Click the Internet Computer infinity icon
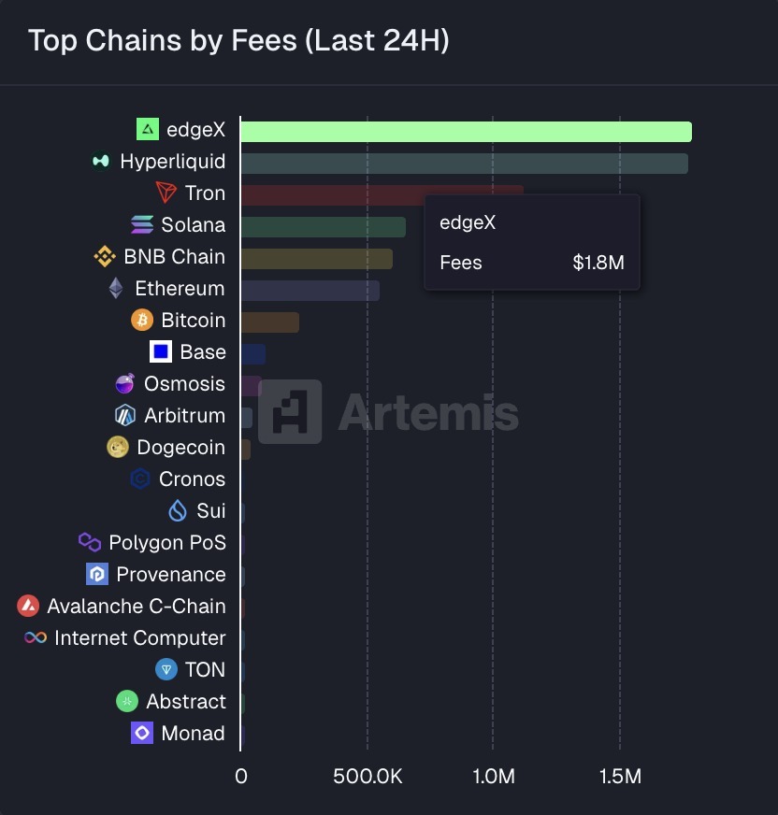This screenshot has width=778, height=815. (x=36, y=638)
